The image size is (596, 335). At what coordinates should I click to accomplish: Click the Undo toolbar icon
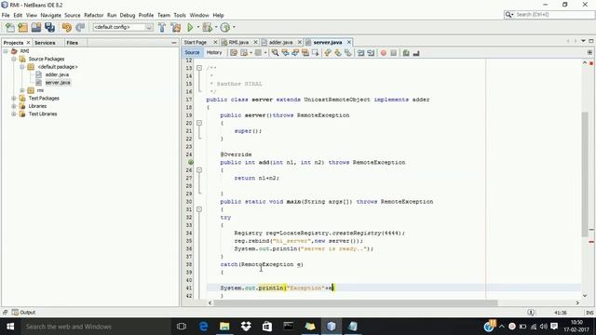(67, 27)
